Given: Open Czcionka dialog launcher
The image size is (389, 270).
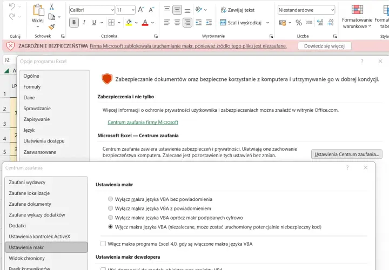Looking at the screenshot, I should pos(156,36).
